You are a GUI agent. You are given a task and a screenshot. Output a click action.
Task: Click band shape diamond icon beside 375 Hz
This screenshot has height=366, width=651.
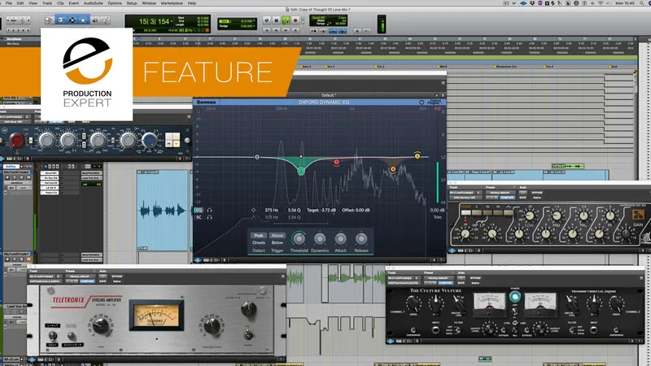tap(253, 210)
